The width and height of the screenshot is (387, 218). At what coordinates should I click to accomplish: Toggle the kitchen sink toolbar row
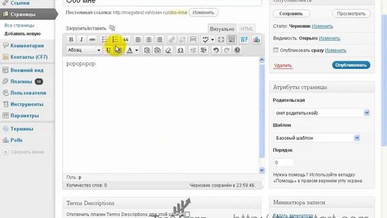232,39
